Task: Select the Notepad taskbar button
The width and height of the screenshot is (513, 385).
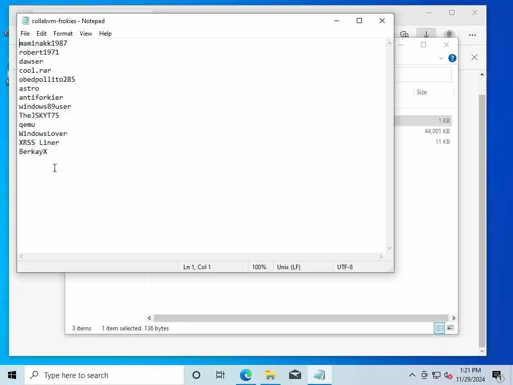Action: [x=319, y=375]
